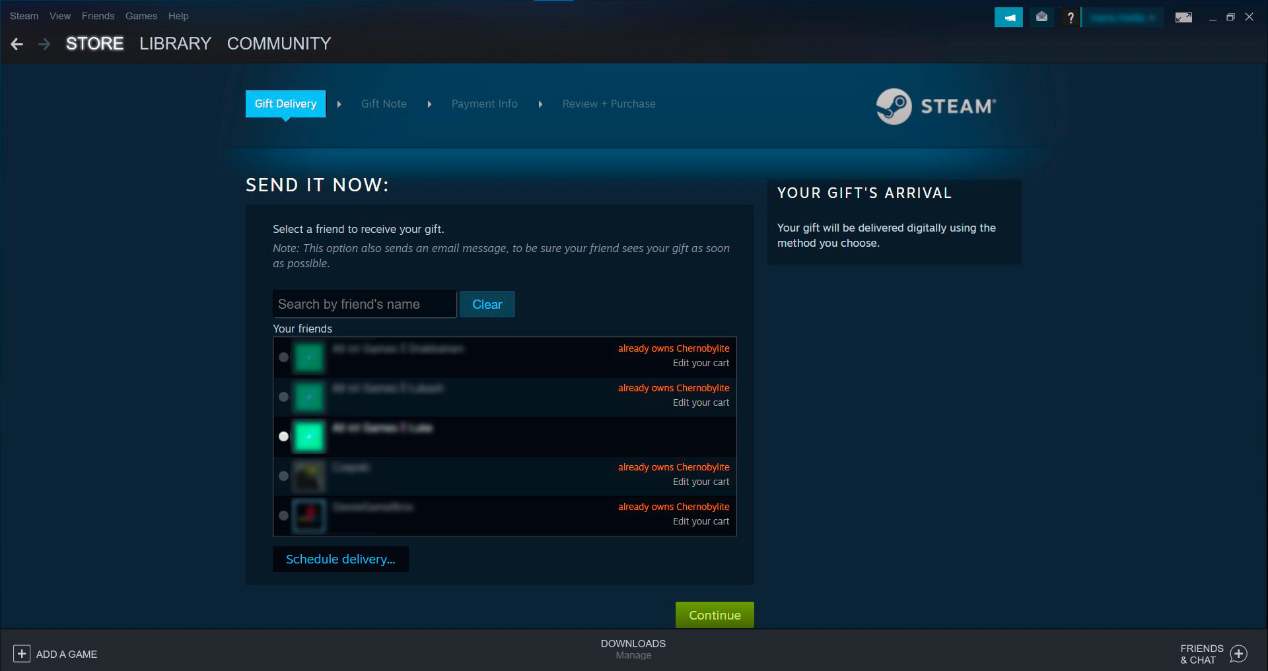The width and height of the screenshot is (1268, 671).
Task: Click the forward navigation arrow
Action: 44,44
